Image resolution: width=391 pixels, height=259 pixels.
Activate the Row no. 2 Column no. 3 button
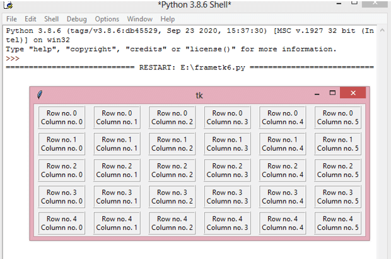[x=227, y=170]
